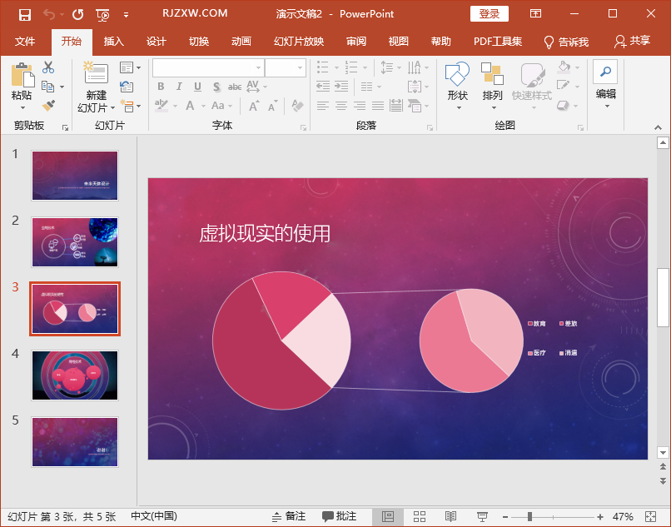Click the zoom slider handle
This screenshot has height=527, width=671.
(529, 517)
